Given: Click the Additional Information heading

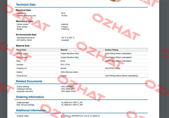Looking at the screenshot, I should (31, 110).
